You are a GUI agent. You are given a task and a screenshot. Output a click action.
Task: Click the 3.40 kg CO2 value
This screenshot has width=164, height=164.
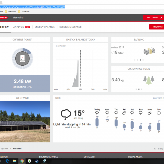pos(118,80)
